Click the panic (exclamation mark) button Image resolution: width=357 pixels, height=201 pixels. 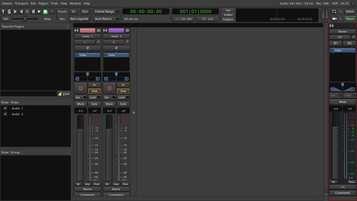[x=3, y=12]
